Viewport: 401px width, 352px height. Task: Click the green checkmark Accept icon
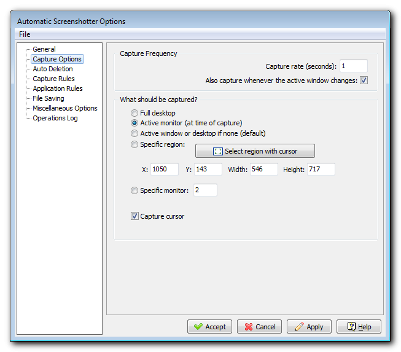click(x=198, y=326)
